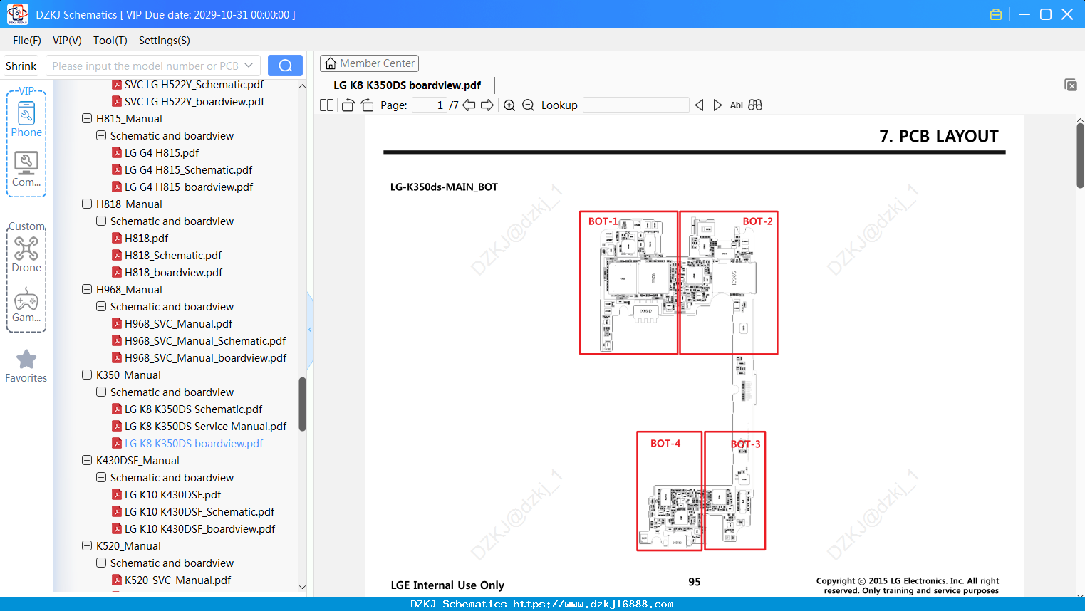Click model number or PCB search field
Image resolution: width=1085 pixels, height=611 pixels.
click(145, 66)
